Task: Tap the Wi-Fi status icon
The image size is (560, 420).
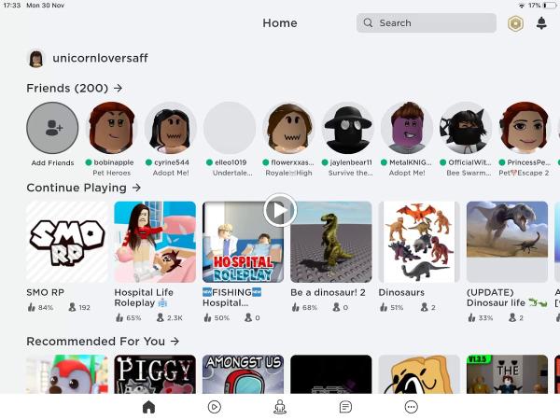Action: 522,6
